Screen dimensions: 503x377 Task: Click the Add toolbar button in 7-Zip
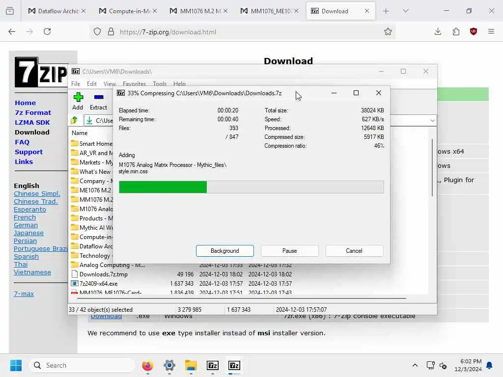pyautogui.click(x=78, y=101)
